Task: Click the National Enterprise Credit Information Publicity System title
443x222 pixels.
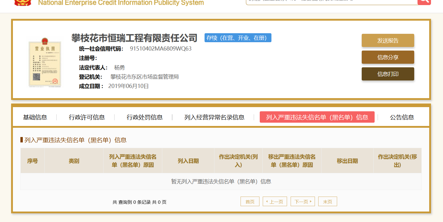Action: [121, 3]
